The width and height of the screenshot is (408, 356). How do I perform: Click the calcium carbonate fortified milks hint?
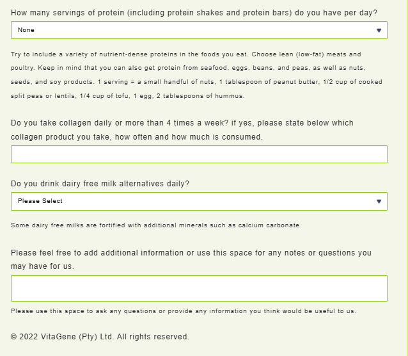point(155,225)
